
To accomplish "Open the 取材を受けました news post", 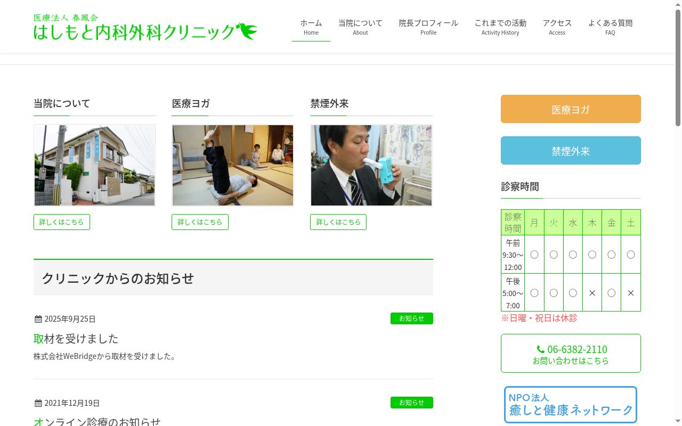I will point(76,339).
